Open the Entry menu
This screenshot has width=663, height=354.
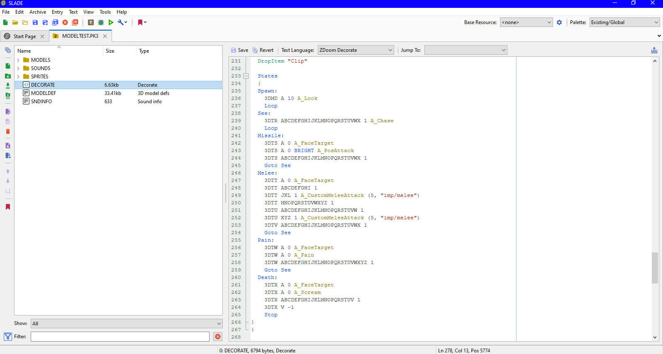(57, 12)
